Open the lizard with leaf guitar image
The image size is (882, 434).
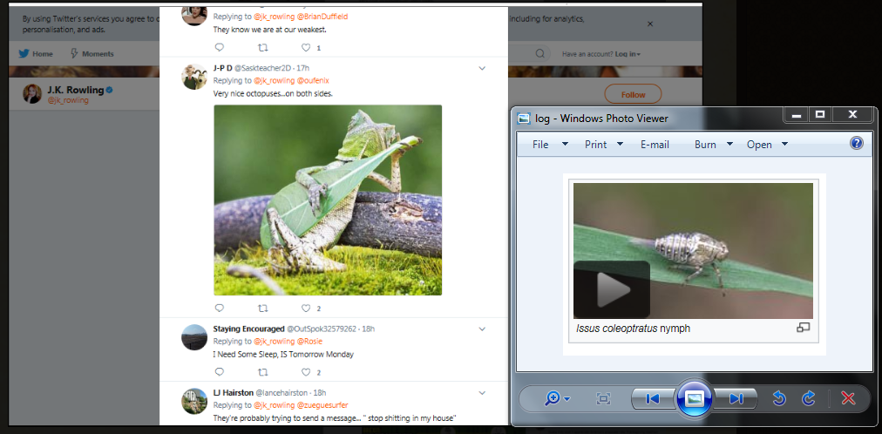pyautogui.click(x=328, y=200)
